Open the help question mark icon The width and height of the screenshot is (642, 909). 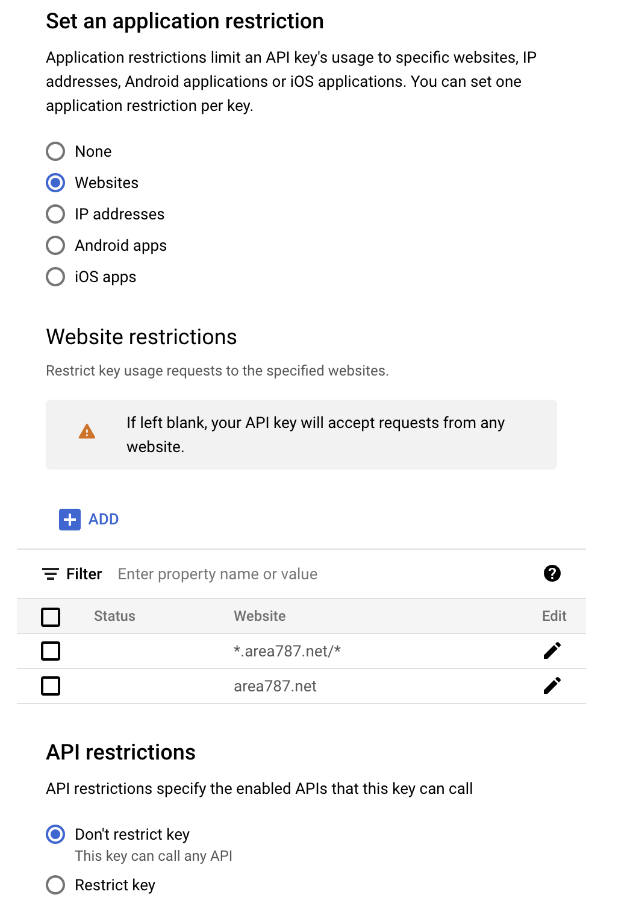point(552,573)
